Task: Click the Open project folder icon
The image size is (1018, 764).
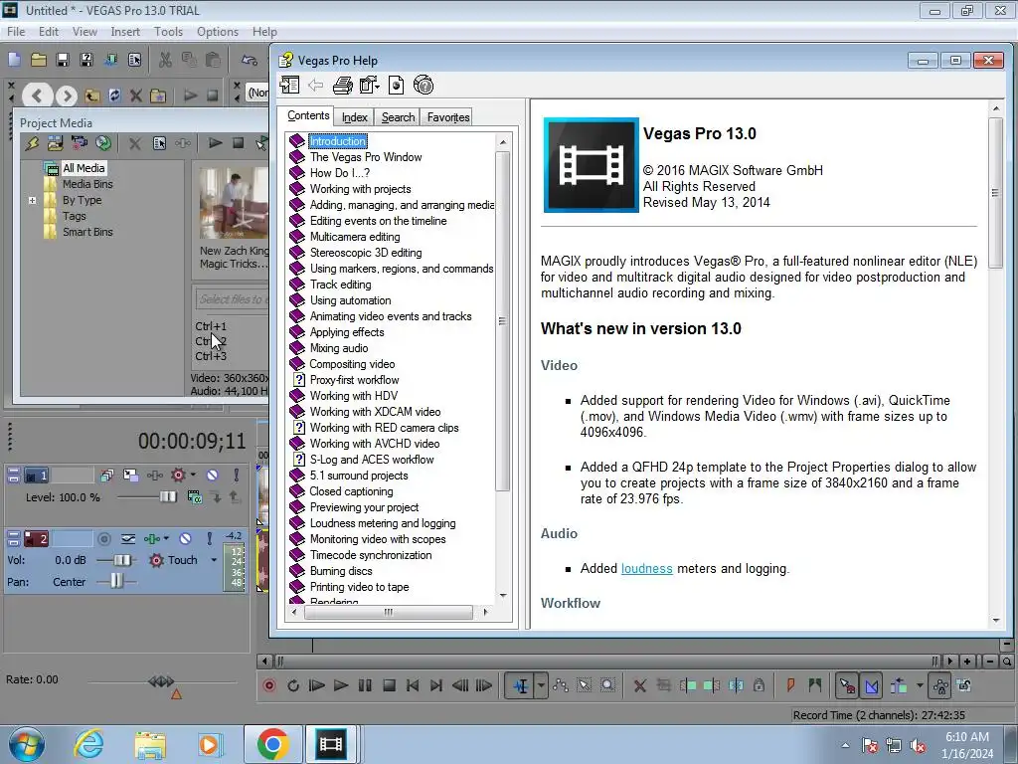Action: tap(39, 61)
